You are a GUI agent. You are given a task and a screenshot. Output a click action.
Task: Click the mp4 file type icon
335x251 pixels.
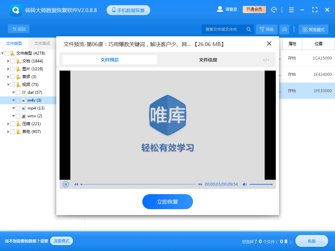[24, 108]
